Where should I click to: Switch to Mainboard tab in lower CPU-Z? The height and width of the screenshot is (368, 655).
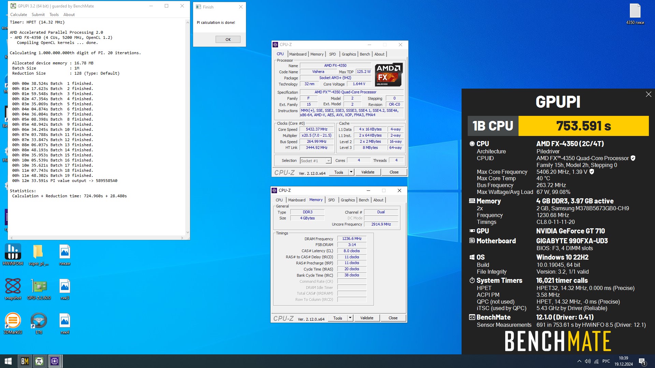[297, 200]
